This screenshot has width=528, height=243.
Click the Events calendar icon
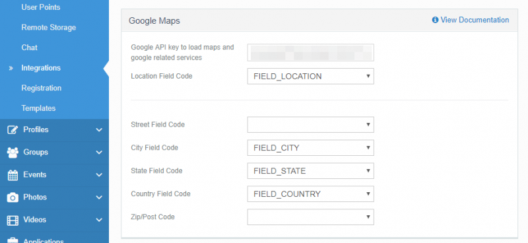pyautogui.click(x=13, y=175)
